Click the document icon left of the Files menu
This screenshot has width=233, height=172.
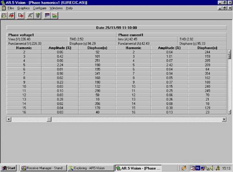pyautogui.click(x=4, y=8)
